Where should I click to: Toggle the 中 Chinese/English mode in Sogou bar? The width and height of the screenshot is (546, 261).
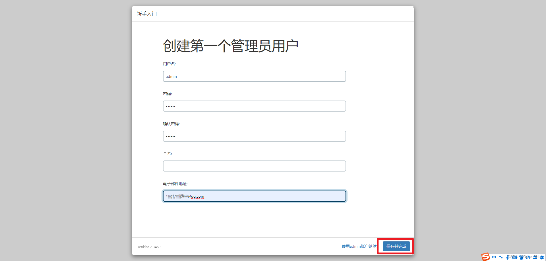(x=494, y=257)
